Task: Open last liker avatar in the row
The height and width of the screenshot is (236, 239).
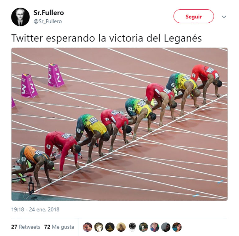Action: point(177,227)
